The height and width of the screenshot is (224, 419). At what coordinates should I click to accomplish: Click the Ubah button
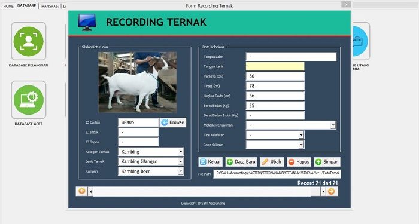click(272, 162)
